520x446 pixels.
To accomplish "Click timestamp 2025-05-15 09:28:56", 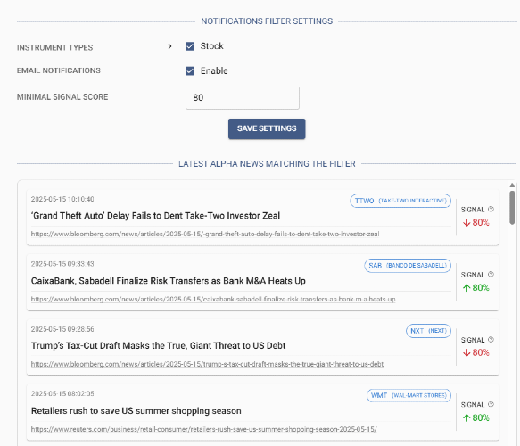I will [x=62, y=329].
